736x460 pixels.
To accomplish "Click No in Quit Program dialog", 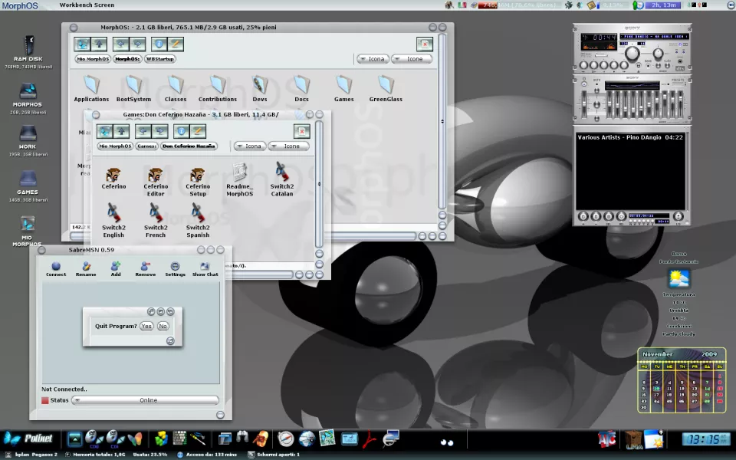I will tap(163, 326).
